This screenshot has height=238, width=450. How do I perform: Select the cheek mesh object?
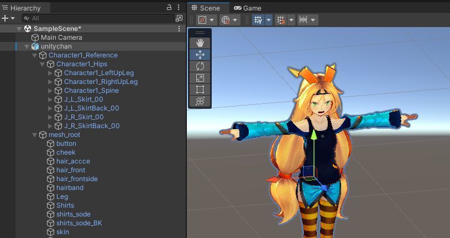(x=66, y=152)
